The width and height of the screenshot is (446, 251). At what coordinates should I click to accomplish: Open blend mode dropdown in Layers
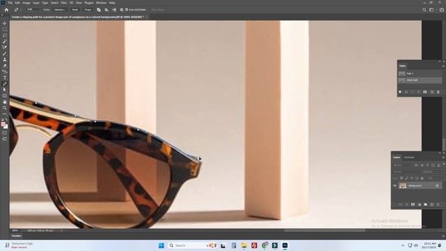(407, 172)
